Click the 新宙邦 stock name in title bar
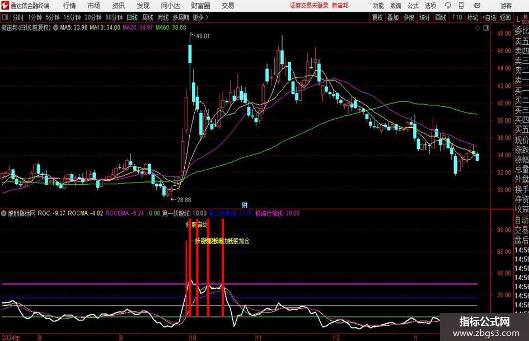The image size is (529, 341). 340,6
